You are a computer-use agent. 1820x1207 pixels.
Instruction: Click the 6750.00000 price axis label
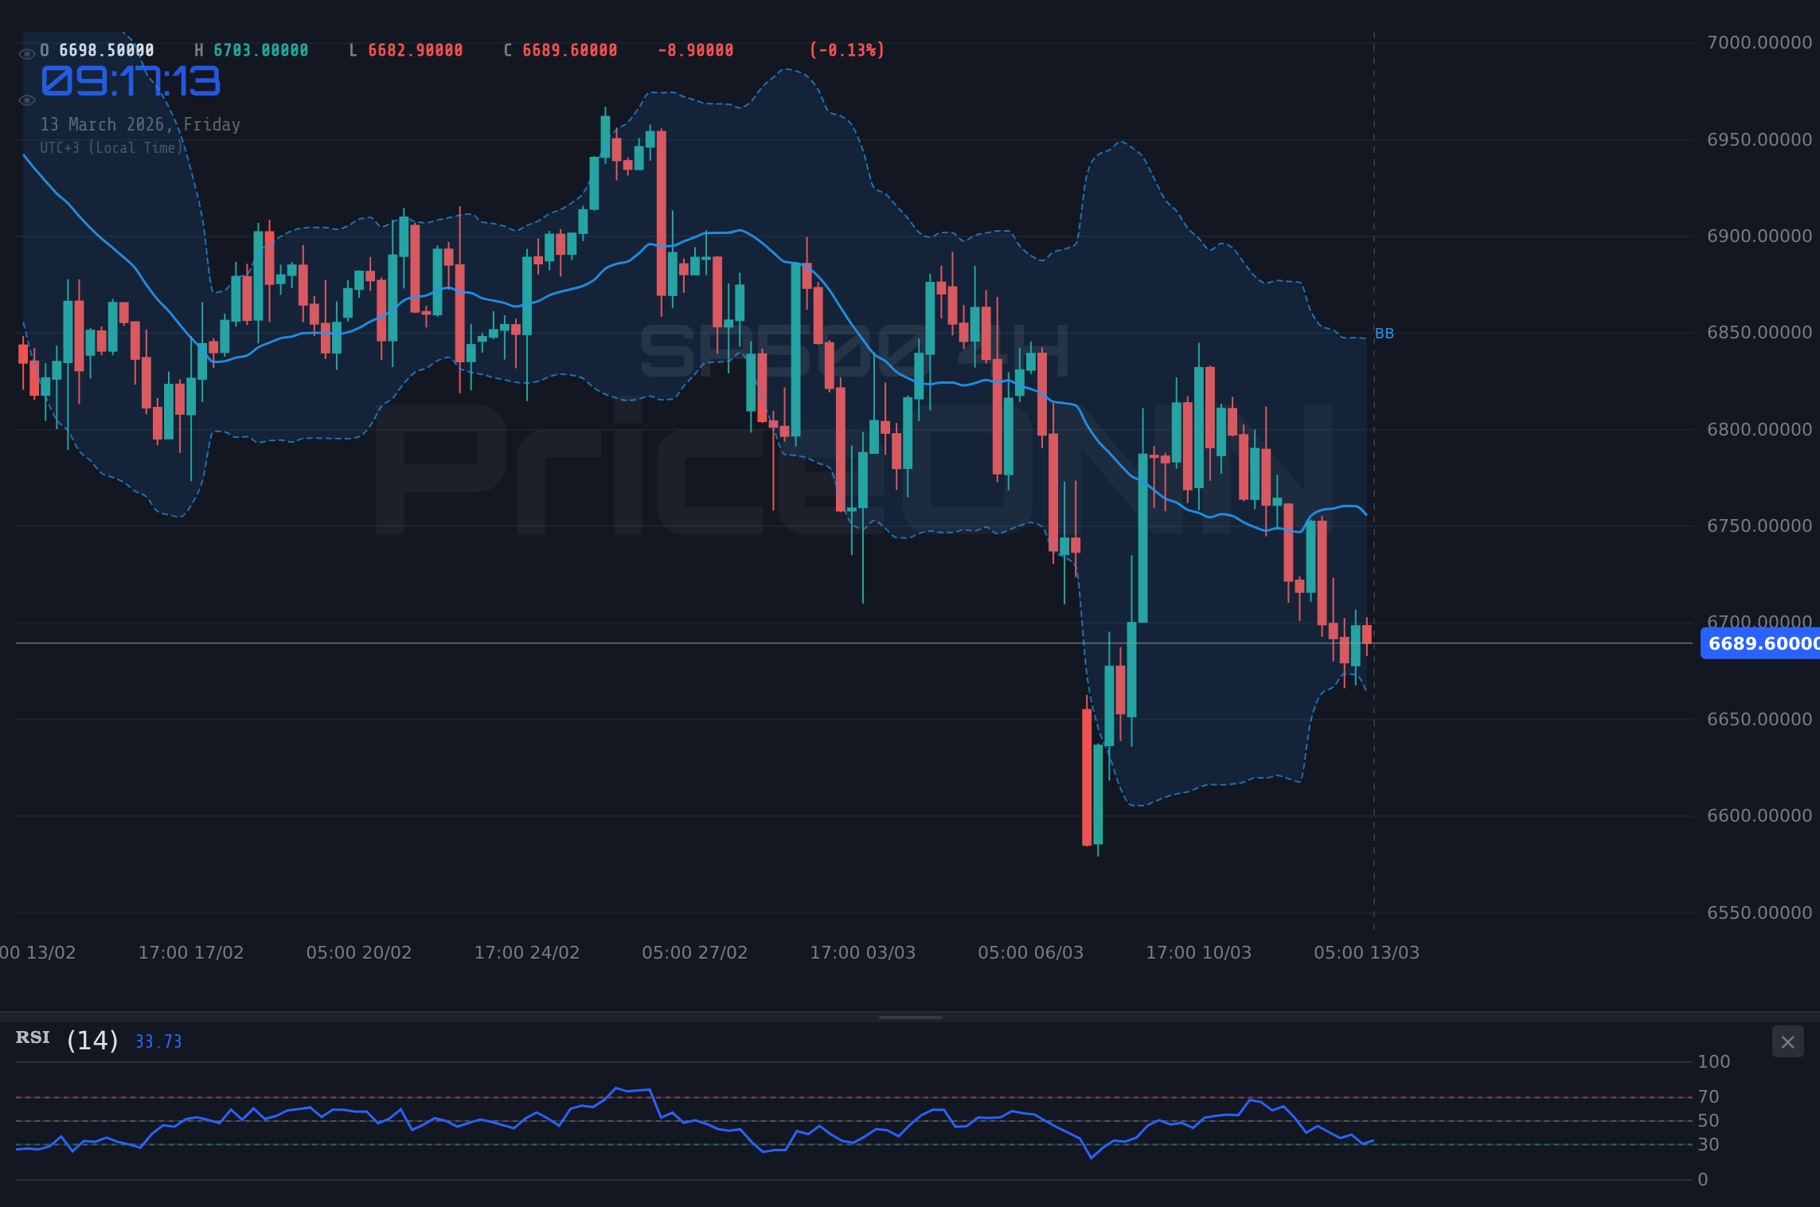[1759, 526]
